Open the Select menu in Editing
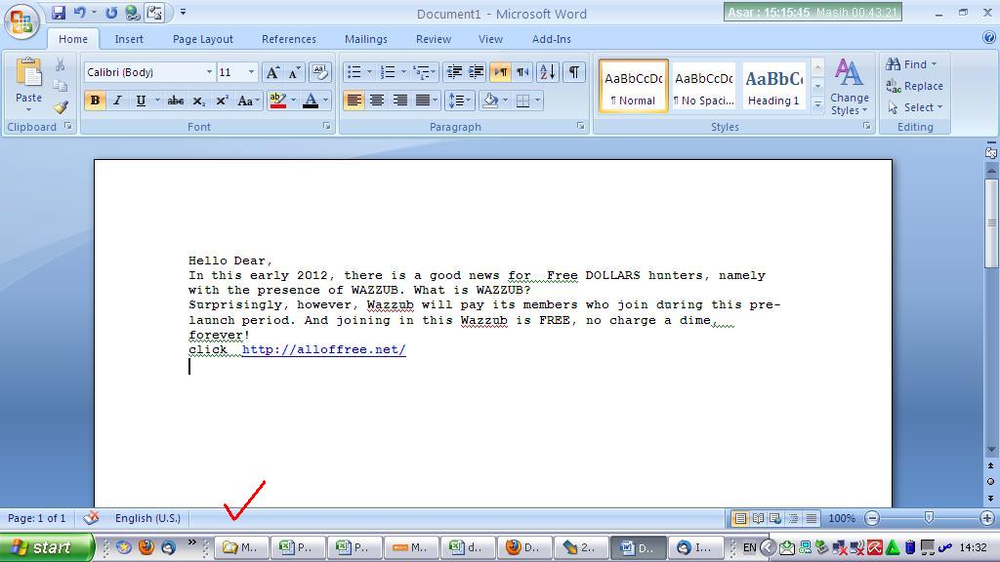Screen dimensions: 1000x562 pyautogui.click(x=914, y=107)
